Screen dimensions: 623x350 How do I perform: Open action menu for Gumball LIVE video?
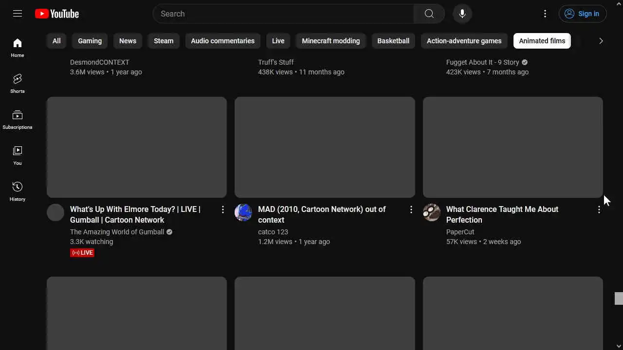[223, 210]
